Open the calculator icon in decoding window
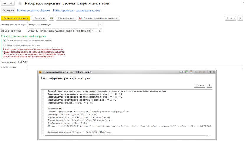 186,72
